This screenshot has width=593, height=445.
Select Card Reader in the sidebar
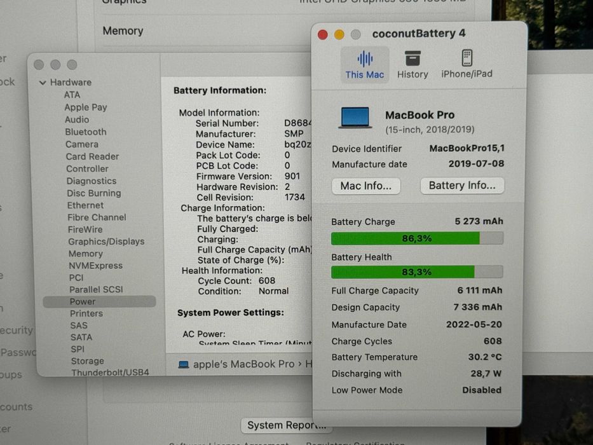pyautogui.click(x=92, y=156)
